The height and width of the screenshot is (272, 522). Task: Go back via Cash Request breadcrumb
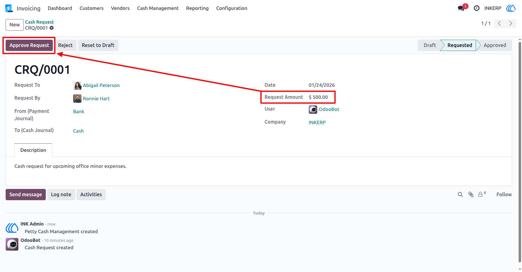tap(39, 22)
